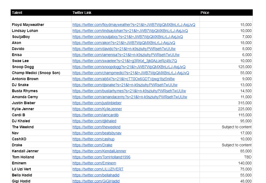Screen dimensions: 266x183
Task: Open the ab84 Twitter link
Action: [x=124, y=79]
